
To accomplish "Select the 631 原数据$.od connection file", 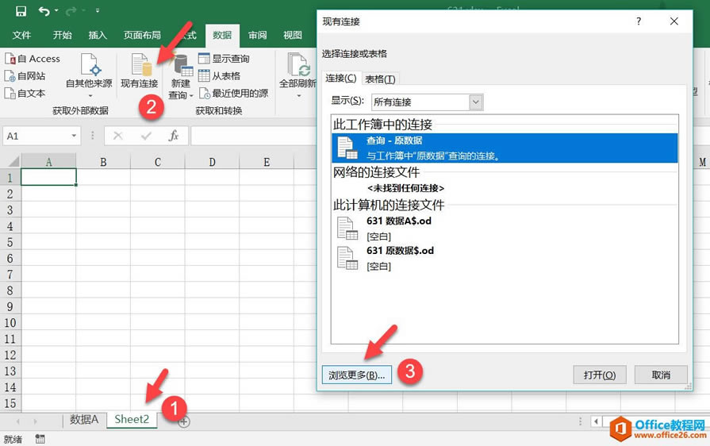I will point(505,258).
